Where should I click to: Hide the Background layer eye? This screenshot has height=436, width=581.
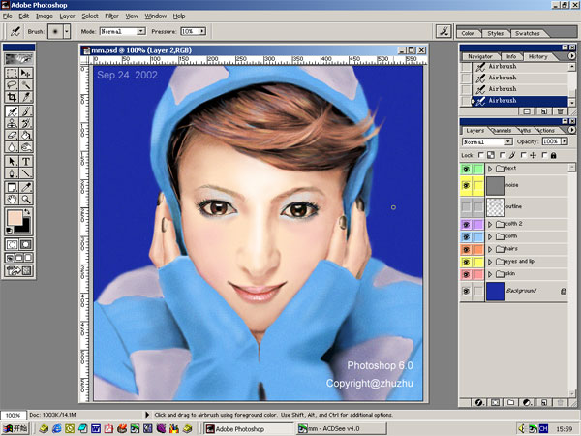pyautogui.click(x=466, y=291)
